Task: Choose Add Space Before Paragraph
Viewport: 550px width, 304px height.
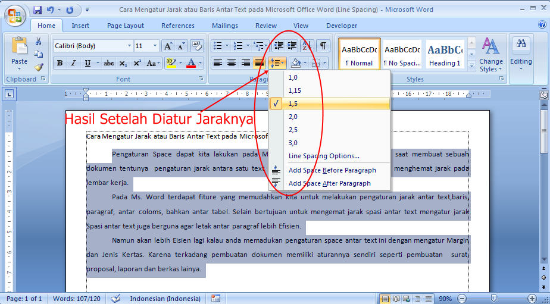Action: pyautogui.click(x=329, y=170)
